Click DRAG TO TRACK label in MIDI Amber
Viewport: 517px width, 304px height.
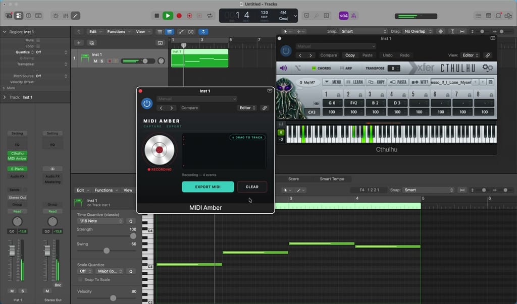[x=247, y=137]
